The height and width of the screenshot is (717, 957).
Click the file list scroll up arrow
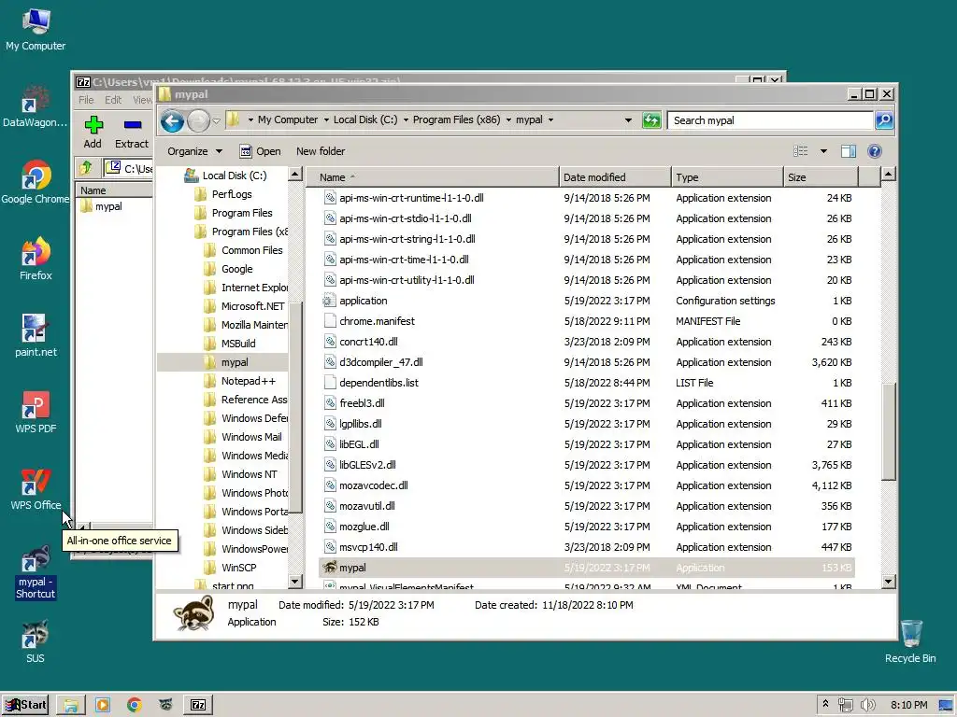pos(889,175)
